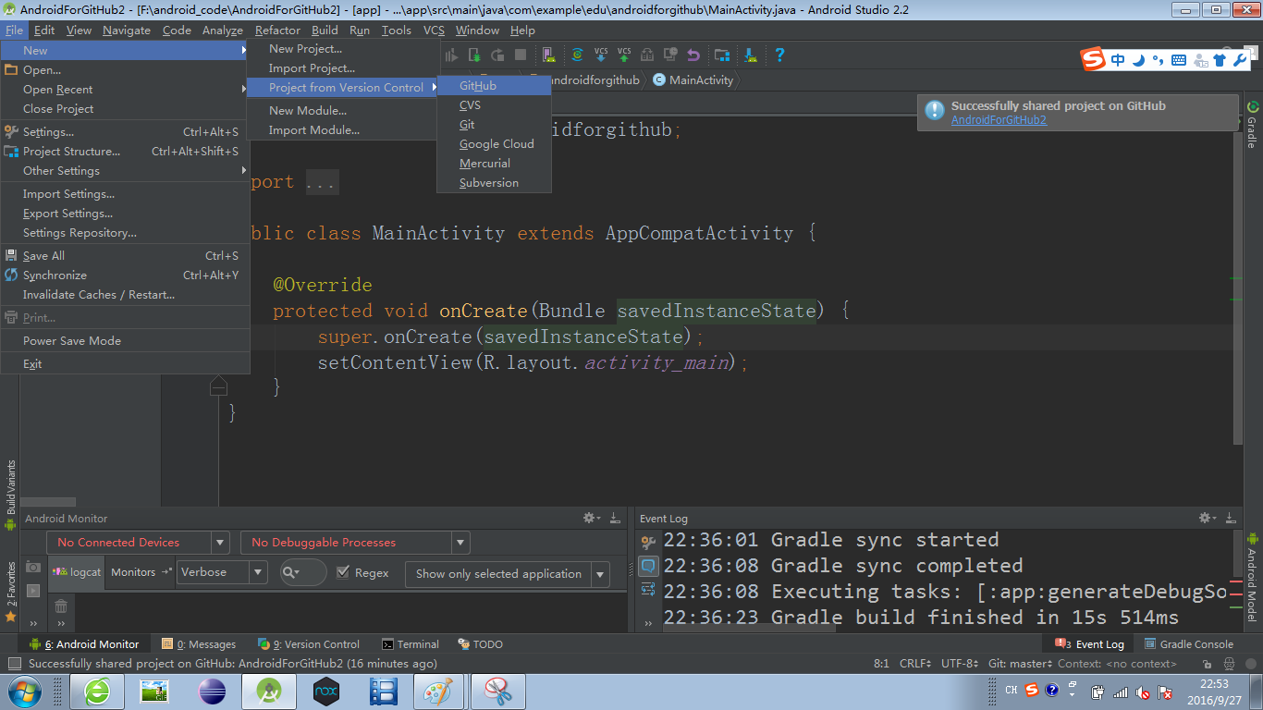Click the blue Help question mark icon
Image resolution: width=1263 pixels, height=710 pixels.
pos(779,55)
